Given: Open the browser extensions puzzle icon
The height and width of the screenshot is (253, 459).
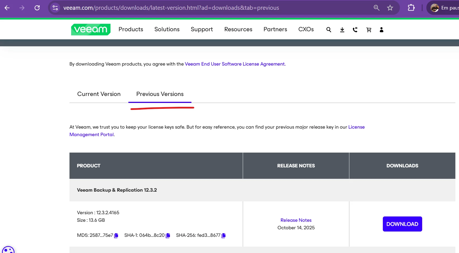Looking at the screenshot, I should 411,8.
